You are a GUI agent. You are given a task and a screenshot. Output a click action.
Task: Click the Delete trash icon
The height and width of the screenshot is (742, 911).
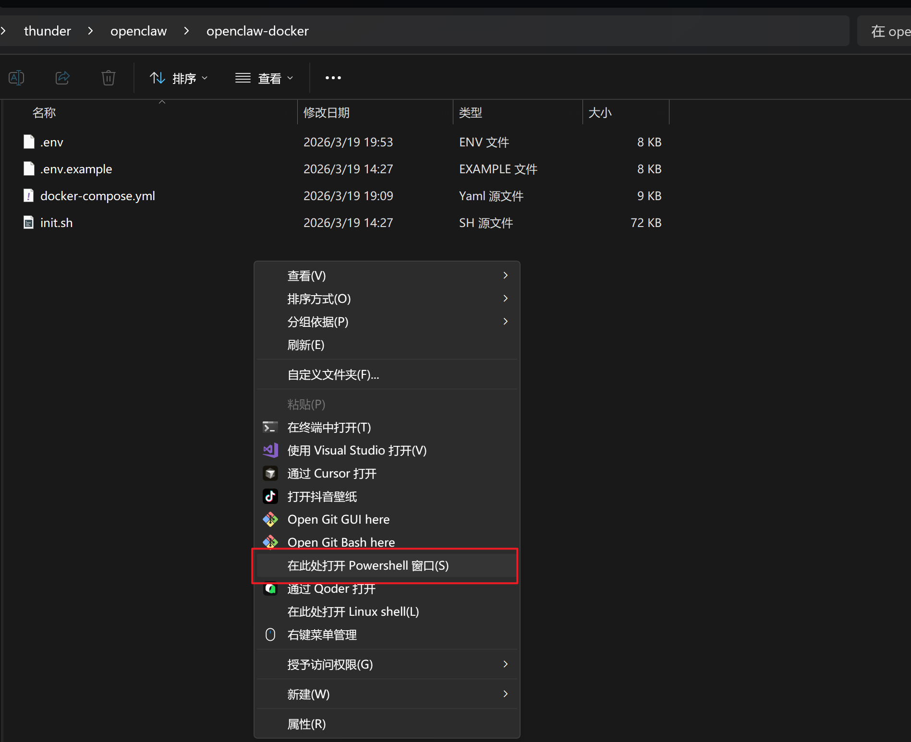[109, 78]
